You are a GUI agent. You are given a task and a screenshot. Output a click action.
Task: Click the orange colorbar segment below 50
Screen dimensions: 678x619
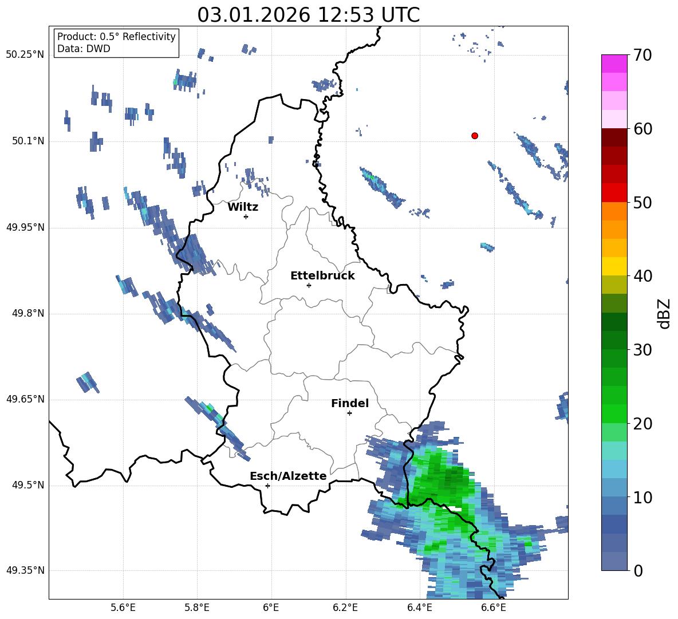614,211
